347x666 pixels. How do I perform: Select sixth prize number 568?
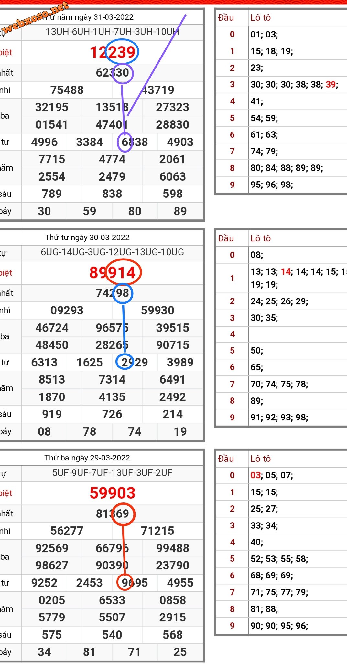[x=173, y=635]
